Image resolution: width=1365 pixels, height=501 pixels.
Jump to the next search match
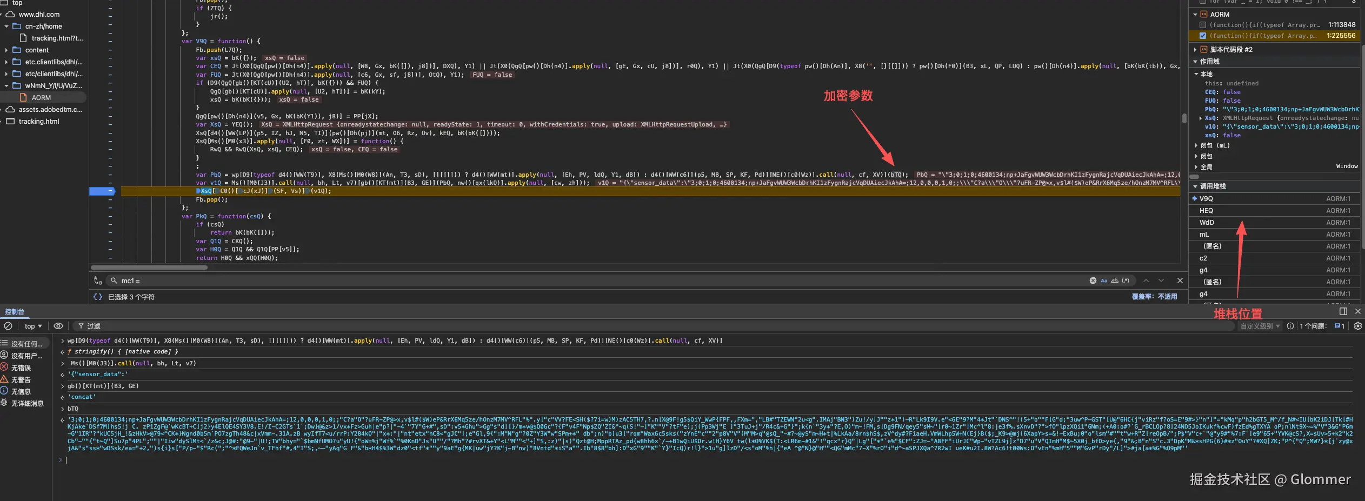click(x=1161, y=280)
